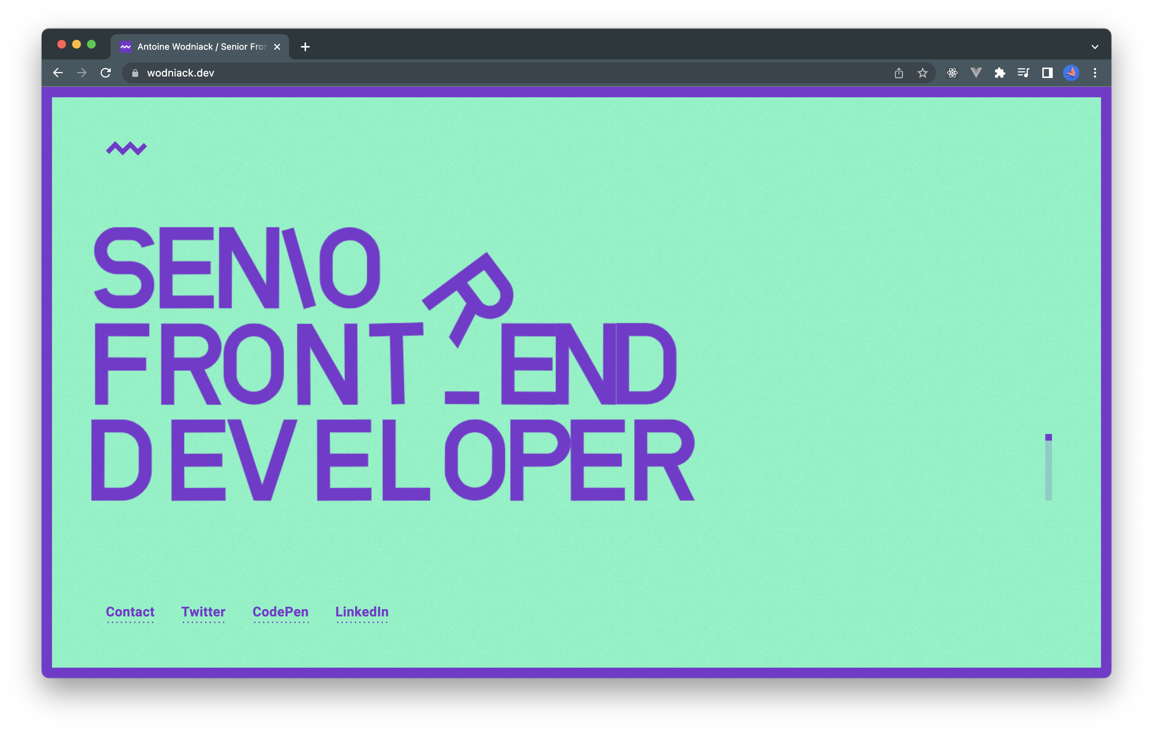The image size is (1153, 733).
Task: Click the lock icon in address bar
Action: pos(135,73)
